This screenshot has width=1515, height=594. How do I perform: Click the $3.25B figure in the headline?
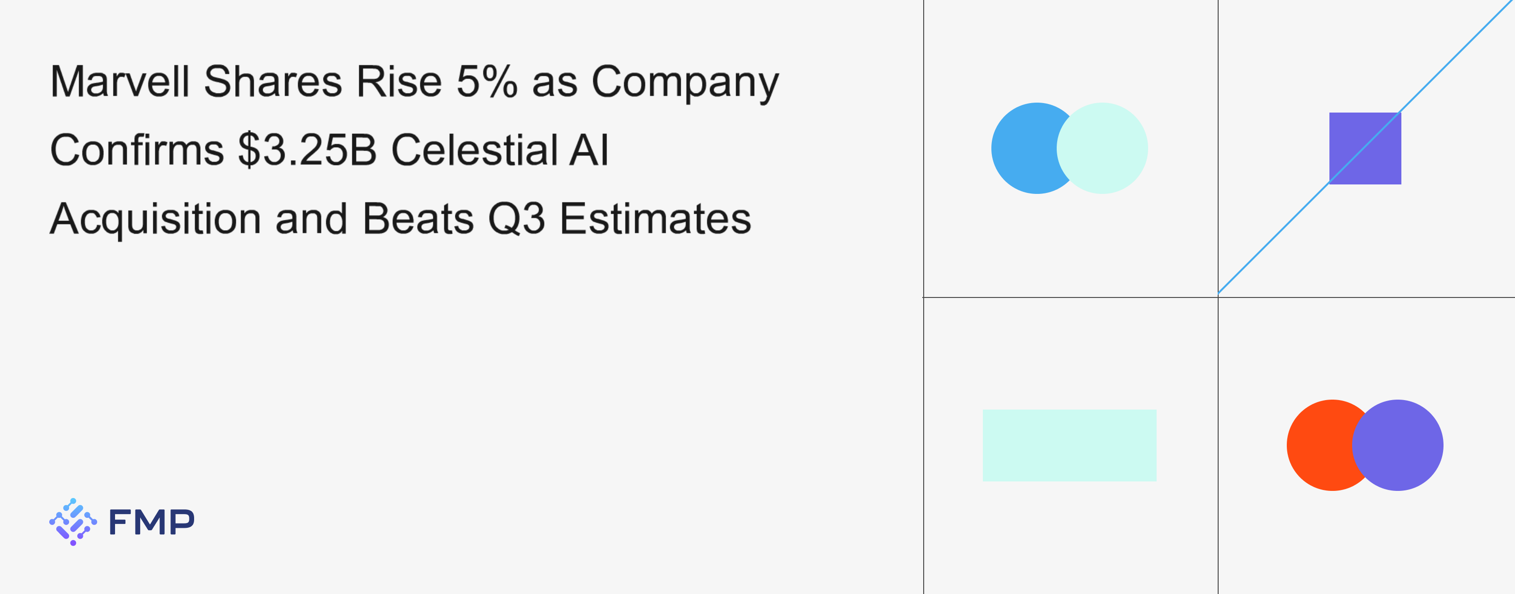307,150
